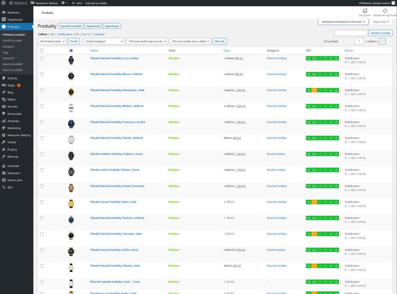Open the Filtrovat podle stavu skladu dropdown
397x294 pixels.
[x=190, y=41]
